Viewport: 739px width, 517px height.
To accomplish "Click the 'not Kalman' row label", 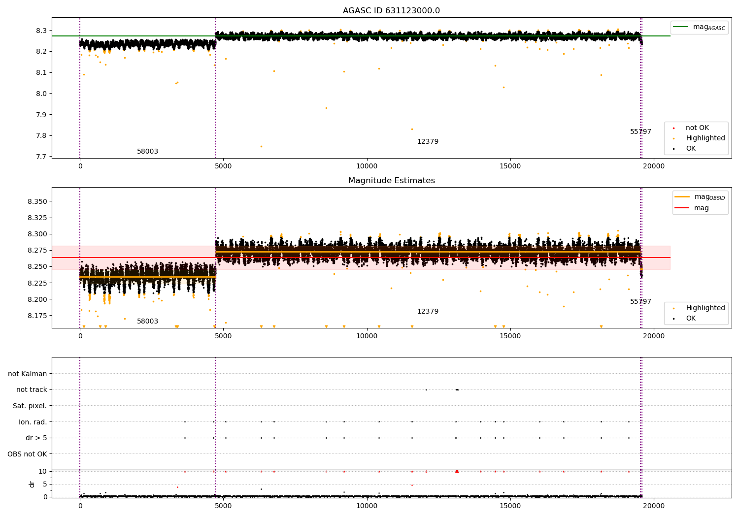I will [x=28, y=374].
